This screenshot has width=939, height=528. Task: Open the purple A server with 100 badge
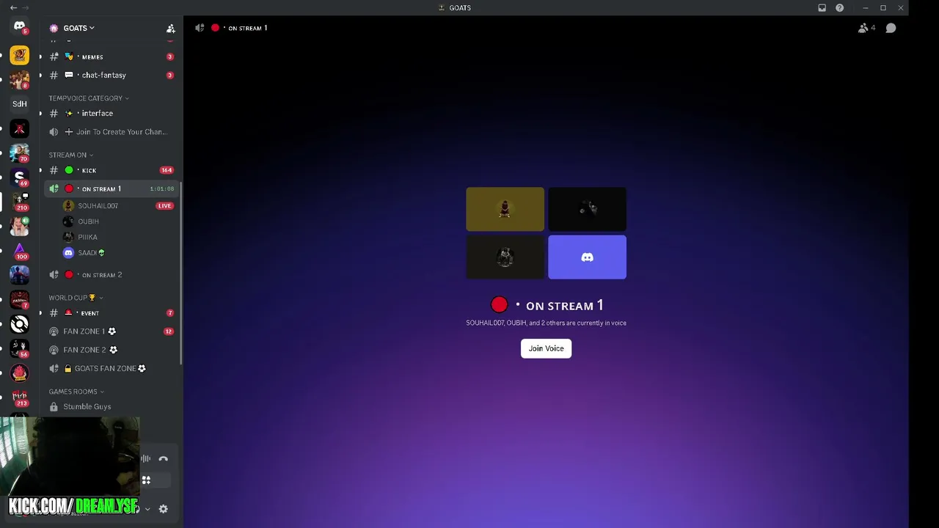tap(19, 250)
